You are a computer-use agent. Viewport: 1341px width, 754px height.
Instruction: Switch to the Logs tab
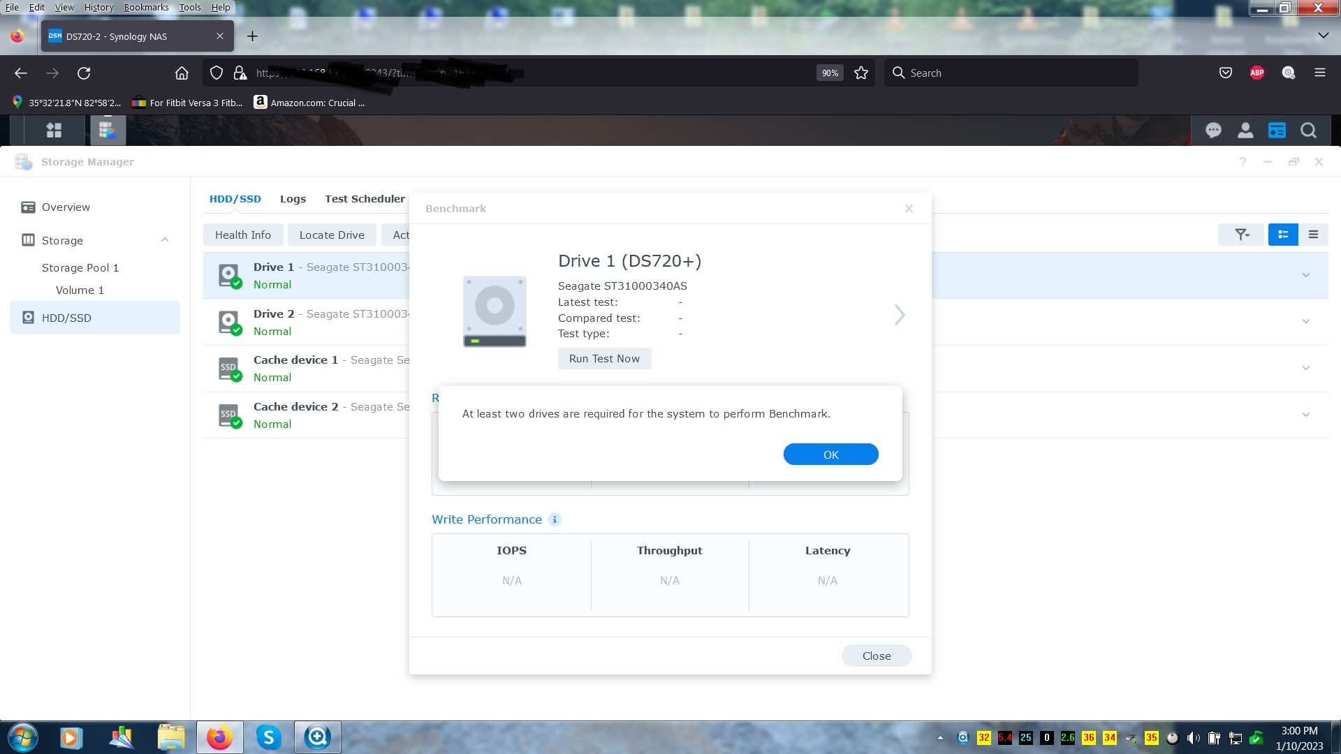pyautogui.click(x=293, y=198)
